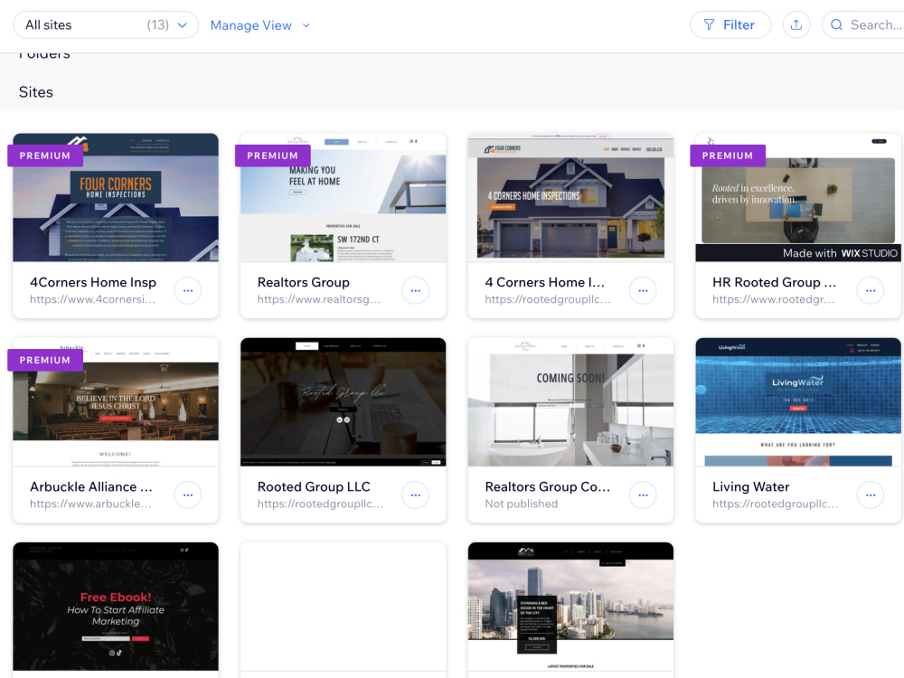904x678 pixels.
Task: Open the Living Water pool thumbnail
Action: (x=798, y=402)
